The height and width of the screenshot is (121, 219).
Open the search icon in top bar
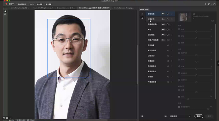[206, 4]
